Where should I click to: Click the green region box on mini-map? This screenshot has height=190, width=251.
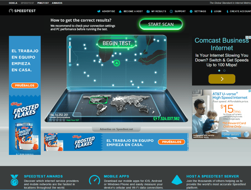click(x=98, y=100)
